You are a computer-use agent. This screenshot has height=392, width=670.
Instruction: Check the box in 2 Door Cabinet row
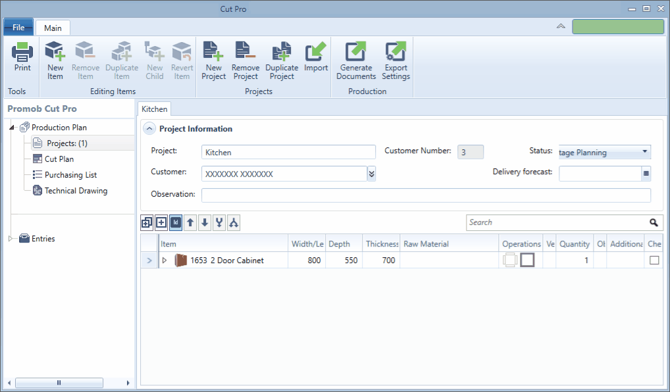pos(654,260)
